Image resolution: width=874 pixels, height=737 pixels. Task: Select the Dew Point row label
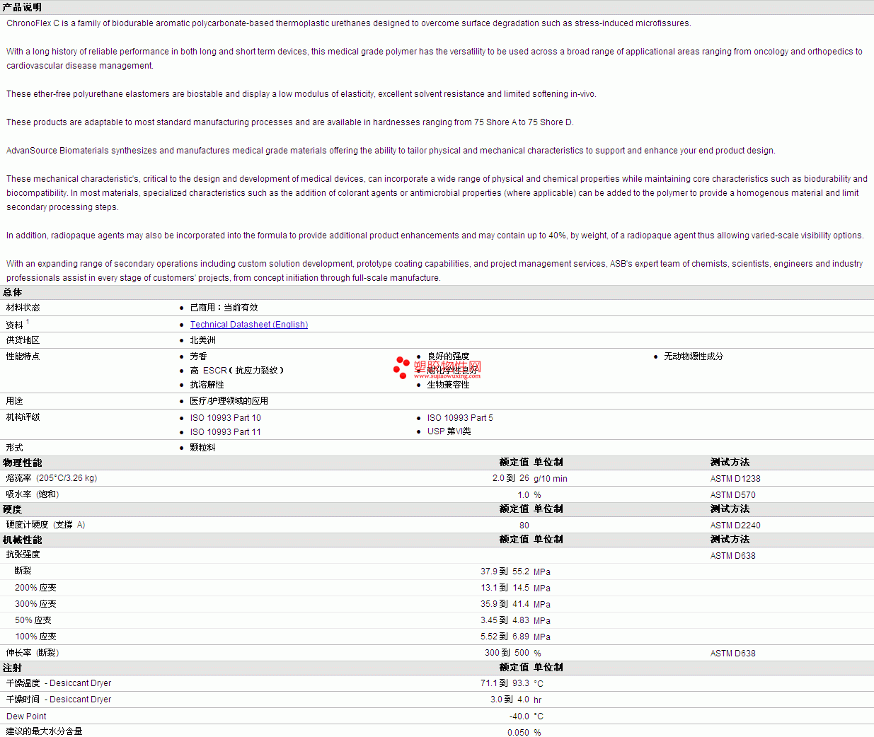point(26,716)
